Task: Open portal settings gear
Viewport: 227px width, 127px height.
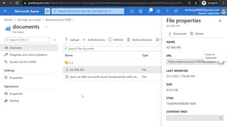Action: 158,11
